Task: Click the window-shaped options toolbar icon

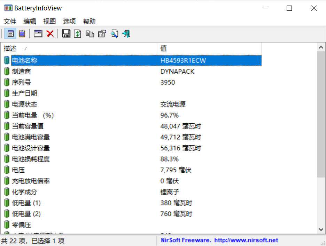Action: click(38, 34)
